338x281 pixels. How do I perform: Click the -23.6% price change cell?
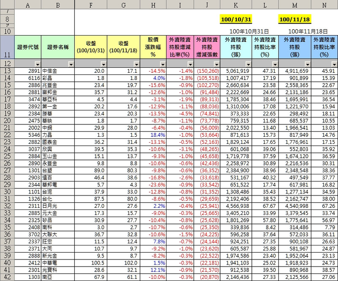point(153,185)
